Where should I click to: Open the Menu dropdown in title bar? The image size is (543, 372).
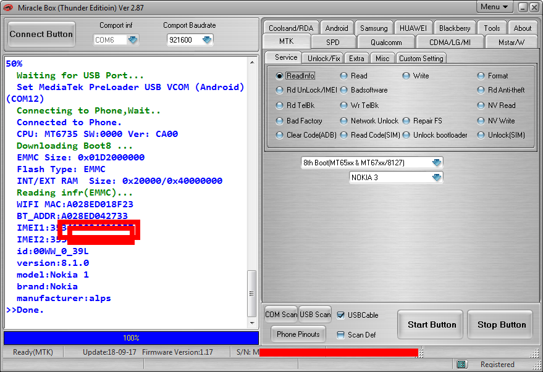494,7
